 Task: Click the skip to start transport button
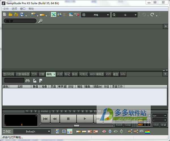(x=45, y=119)
